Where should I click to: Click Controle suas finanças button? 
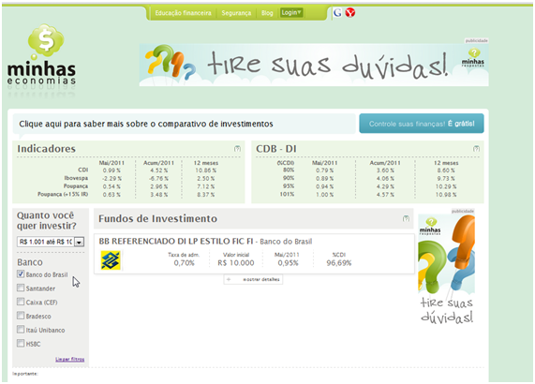coord(422,124)
